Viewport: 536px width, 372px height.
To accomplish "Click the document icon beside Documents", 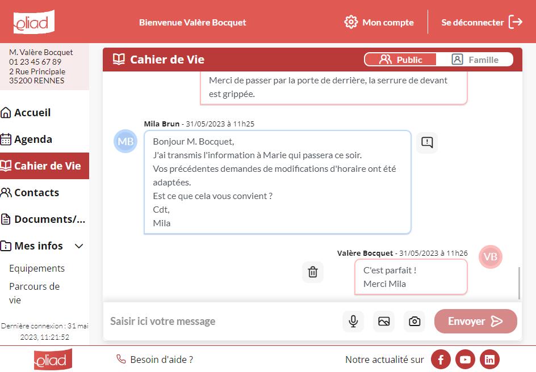I will pyautogui.click(x=6, y=219).
